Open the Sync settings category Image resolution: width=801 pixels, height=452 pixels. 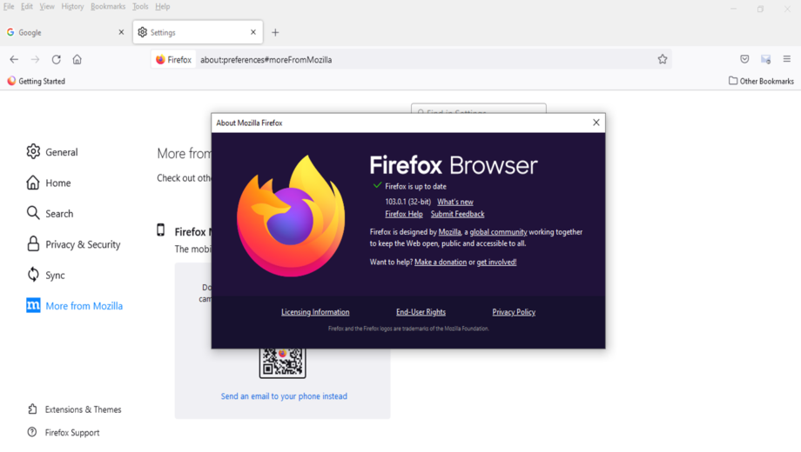pos(45,275)
